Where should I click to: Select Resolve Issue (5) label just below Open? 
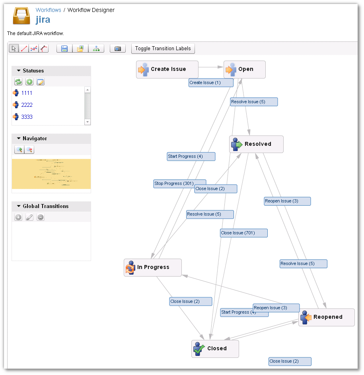[x=254, y=102]
